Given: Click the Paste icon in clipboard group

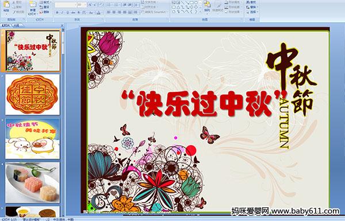Looking at the screenshot, I should tap(6, 5).
